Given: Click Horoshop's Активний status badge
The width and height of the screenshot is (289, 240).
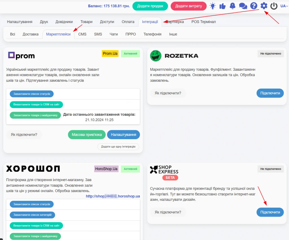Looking at the screenshot, I should 130,169.
